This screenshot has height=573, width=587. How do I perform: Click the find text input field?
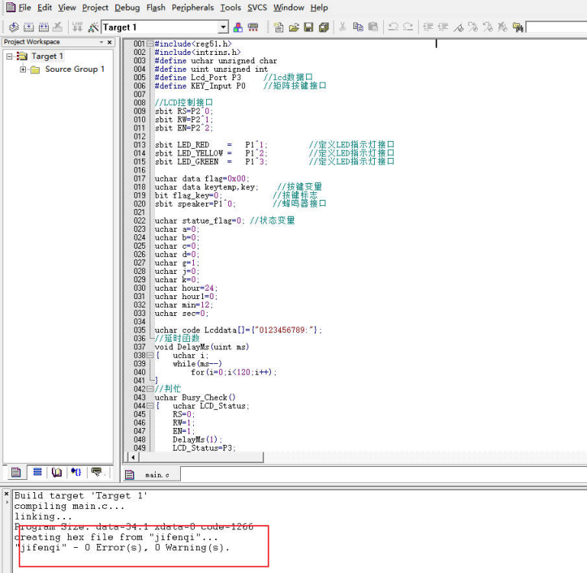click(x=556, y=27)
